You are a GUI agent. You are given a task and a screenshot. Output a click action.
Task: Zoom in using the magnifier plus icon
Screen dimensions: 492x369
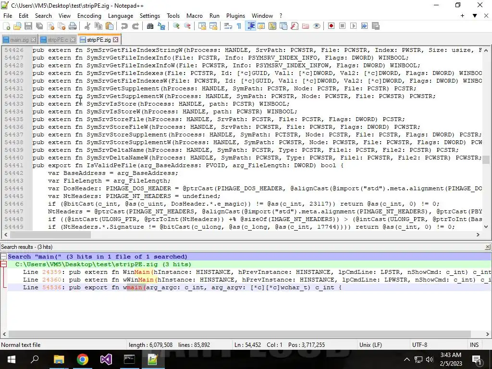[176, 26]
